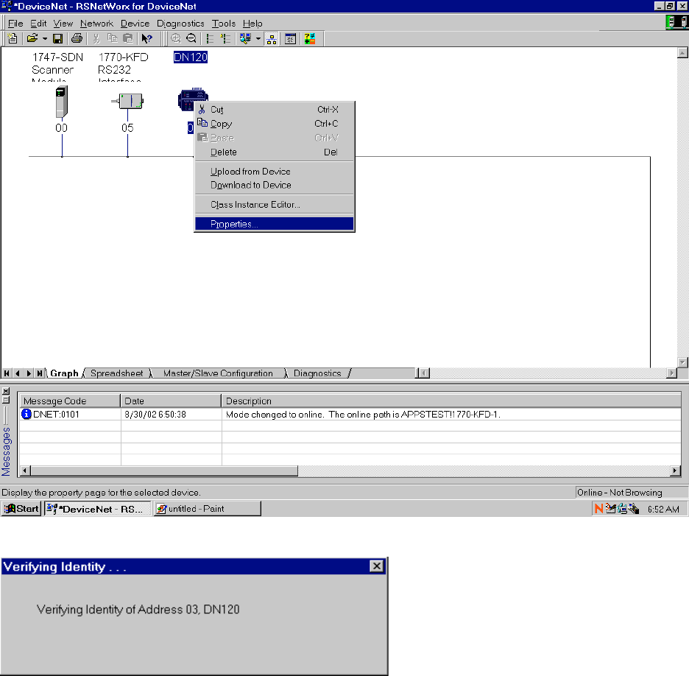The width and height of the screenshot is (689, 676).
Task: Switch to the Diagnostics tab
Action: pyautogui.click(x=317, y=373)
